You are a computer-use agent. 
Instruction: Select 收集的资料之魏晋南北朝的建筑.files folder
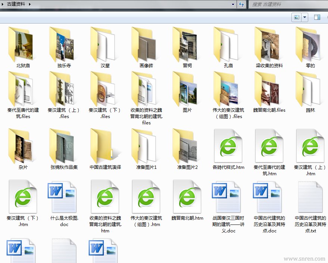click(x=144, y=89)
